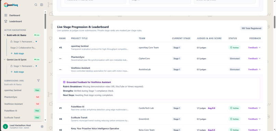Click check icon in PulseWave AI Active badge
The height and width of the screenshot is (131, 276).
click(231, 108)
